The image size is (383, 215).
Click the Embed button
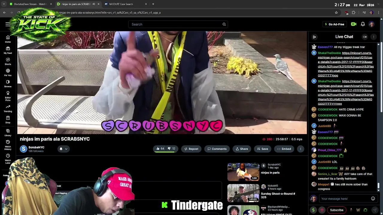click(x=284, y=149)
